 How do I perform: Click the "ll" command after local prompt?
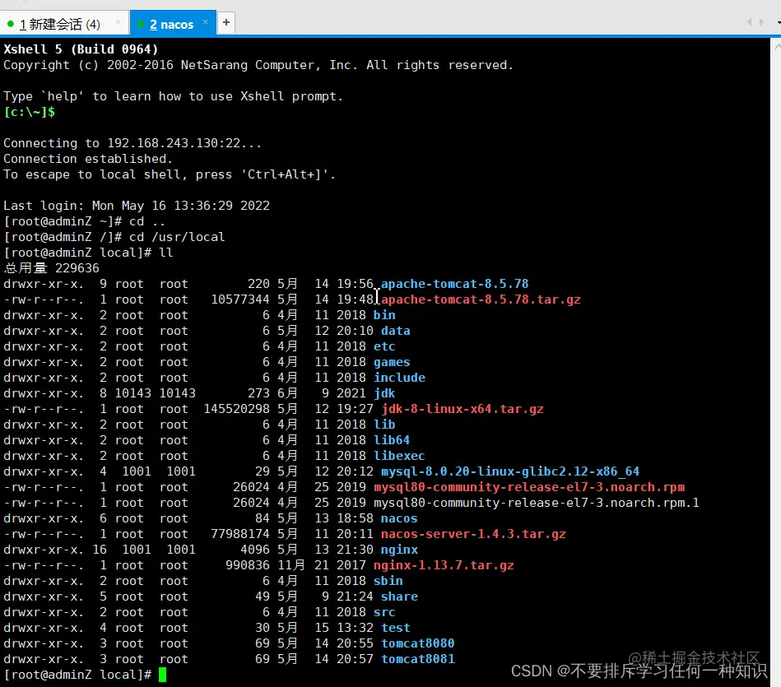(x=166, y=253)
